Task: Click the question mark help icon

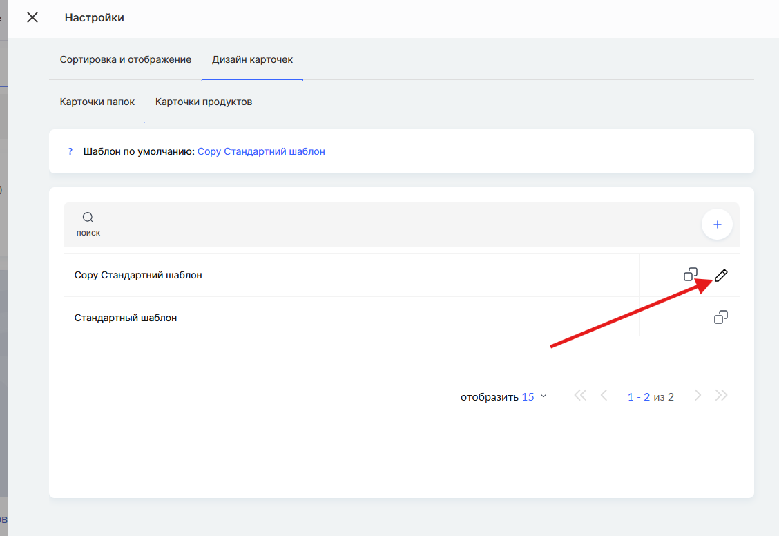Action: pyautogui.click(x=70, y=151)
